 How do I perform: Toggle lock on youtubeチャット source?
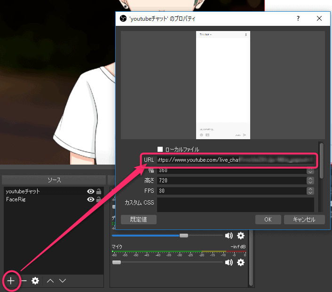[x=99, y=191]
